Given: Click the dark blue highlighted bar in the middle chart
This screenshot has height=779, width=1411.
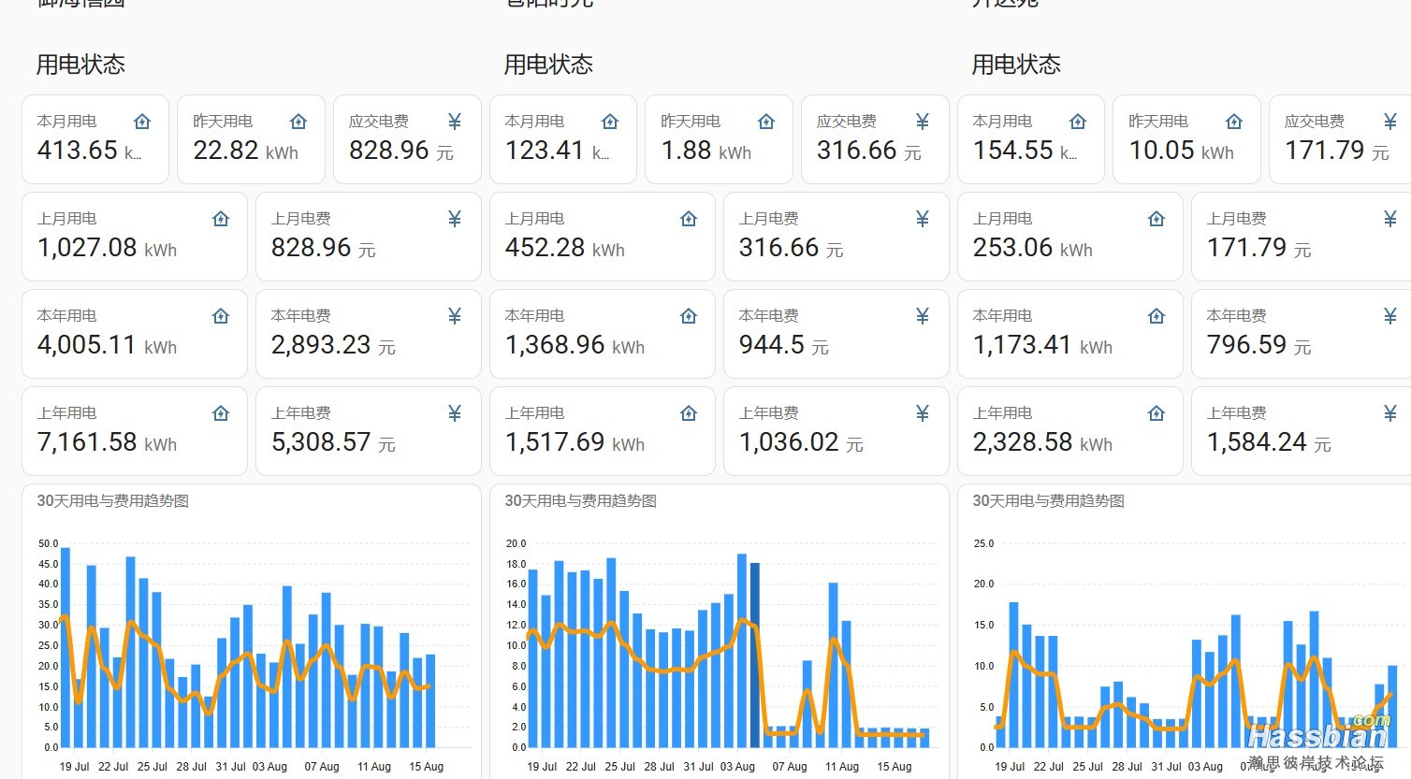Looking at the screenshot, I should (755, 655).
